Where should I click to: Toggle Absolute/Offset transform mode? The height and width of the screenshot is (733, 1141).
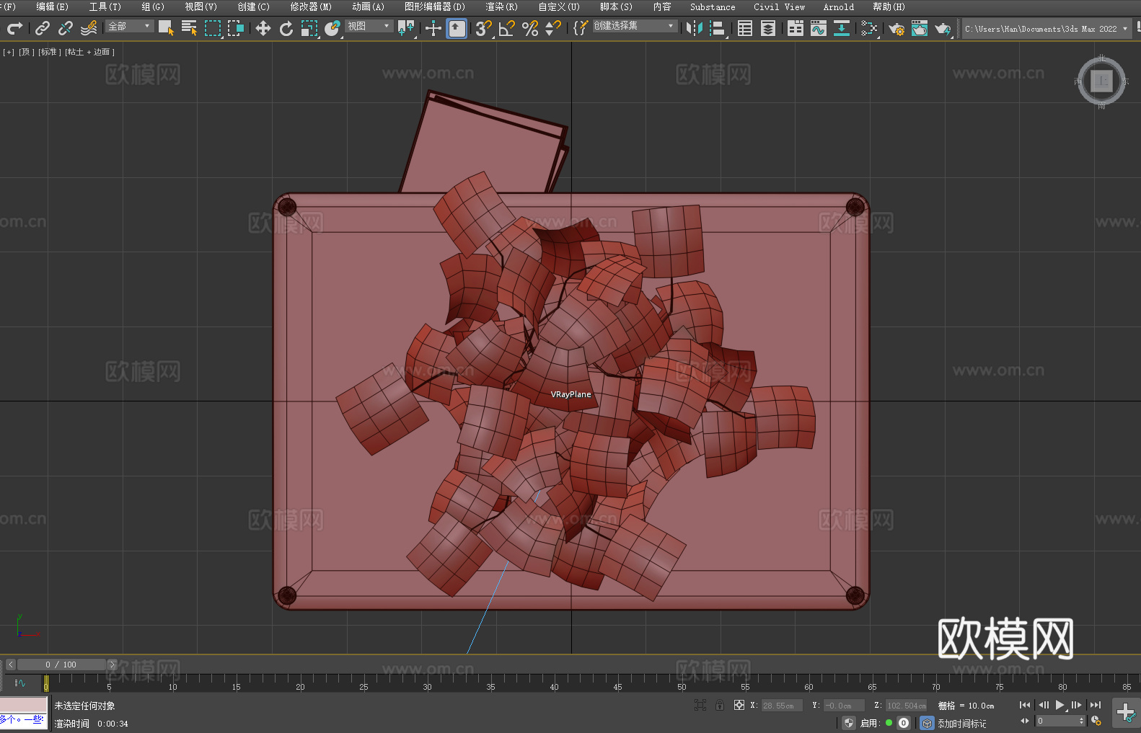739,705
